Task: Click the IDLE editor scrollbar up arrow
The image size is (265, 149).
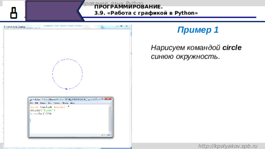Action: click(x=110, y=106)
